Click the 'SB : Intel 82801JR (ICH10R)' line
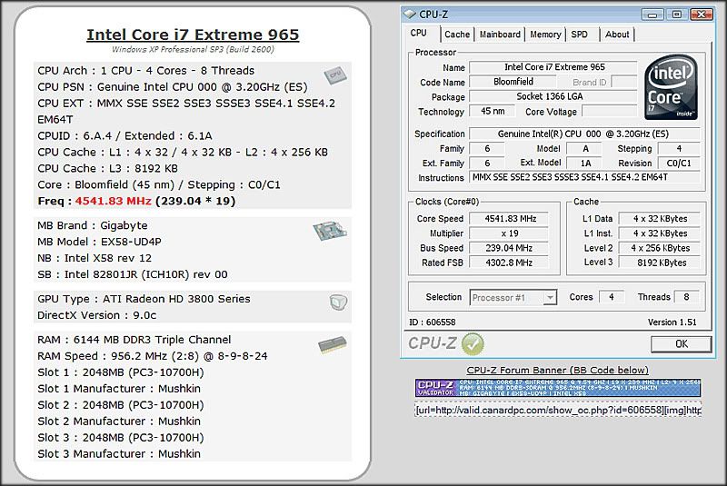 point(133,274)
